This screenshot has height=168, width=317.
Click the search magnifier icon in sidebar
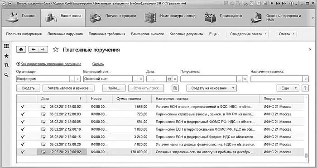(x=6, y=75)
